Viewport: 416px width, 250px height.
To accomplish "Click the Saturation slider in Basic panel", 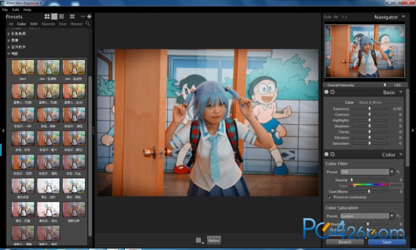I will tap(370, 144).
